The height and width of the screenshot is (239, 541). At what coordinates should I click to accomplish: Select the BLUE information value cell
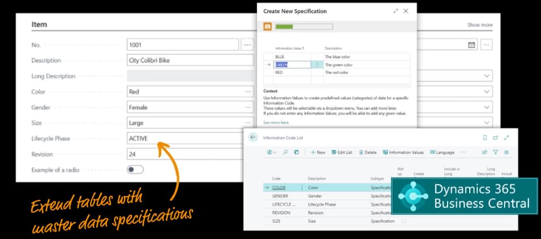[292, 56]
